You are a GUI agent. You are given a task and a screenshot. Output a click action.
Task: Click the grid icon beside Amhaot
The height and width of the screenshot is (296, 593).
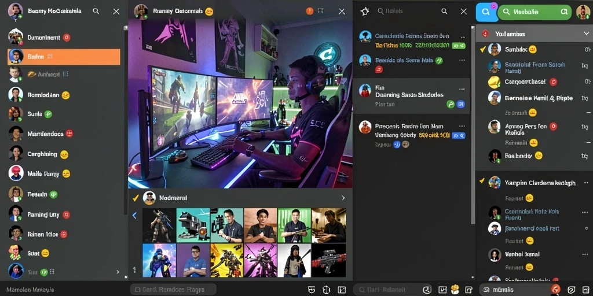point(65,75)
